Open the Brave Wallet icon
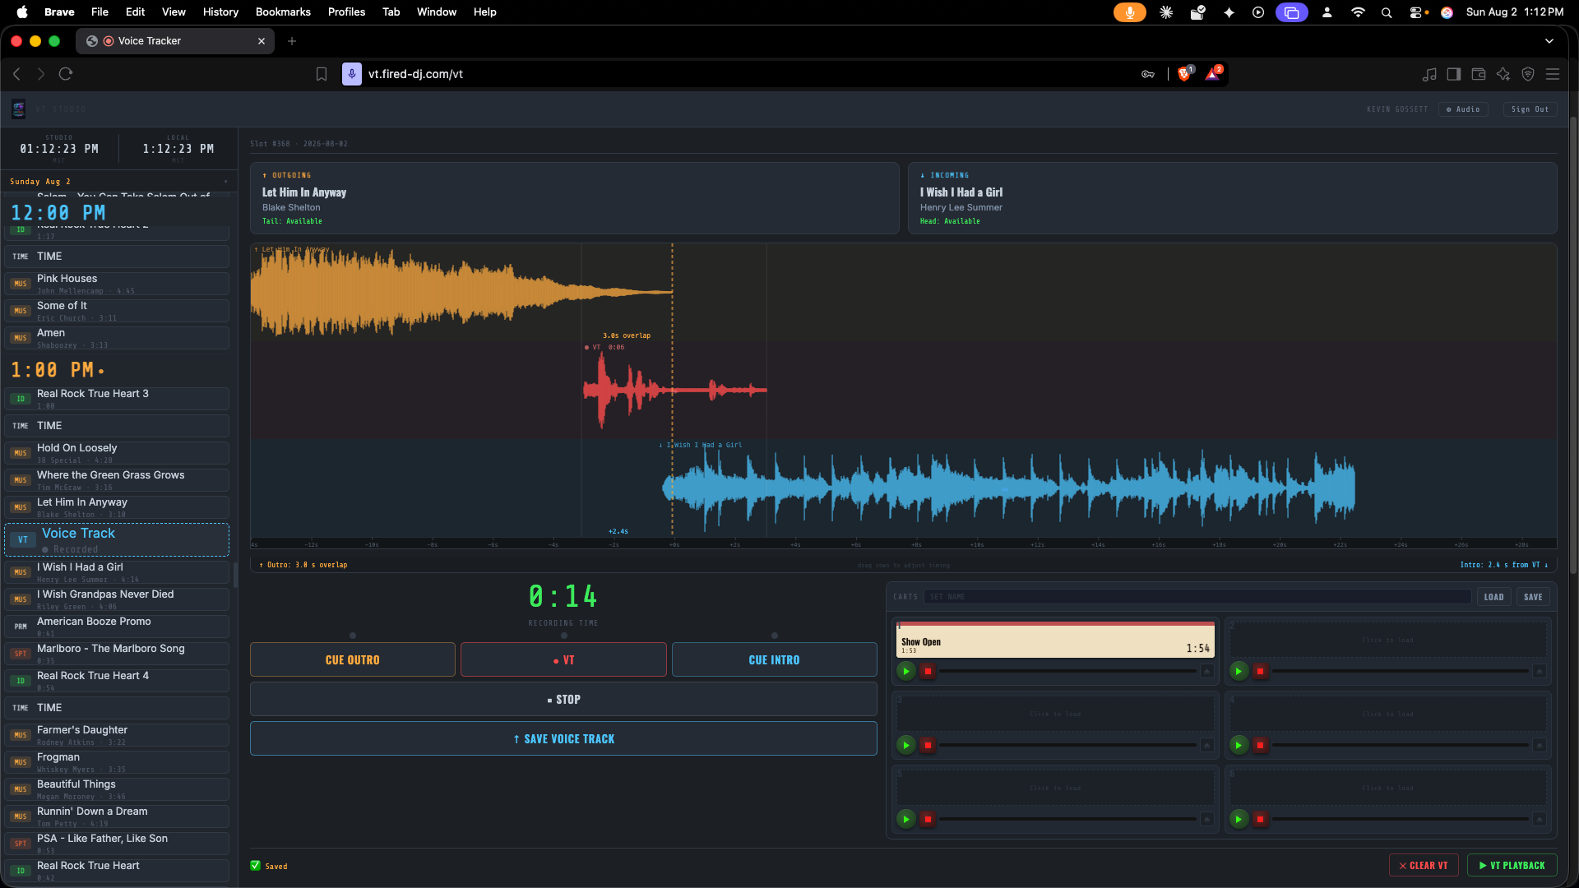The image size is (1579, 888). (x=1479, y=74)
